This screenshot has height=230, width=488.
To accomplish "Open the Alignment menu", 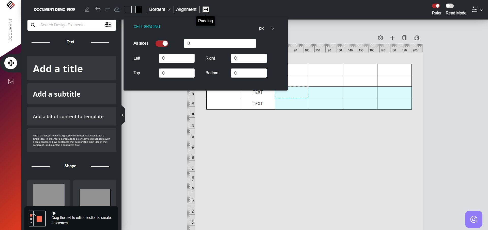I will click(186, 9).
